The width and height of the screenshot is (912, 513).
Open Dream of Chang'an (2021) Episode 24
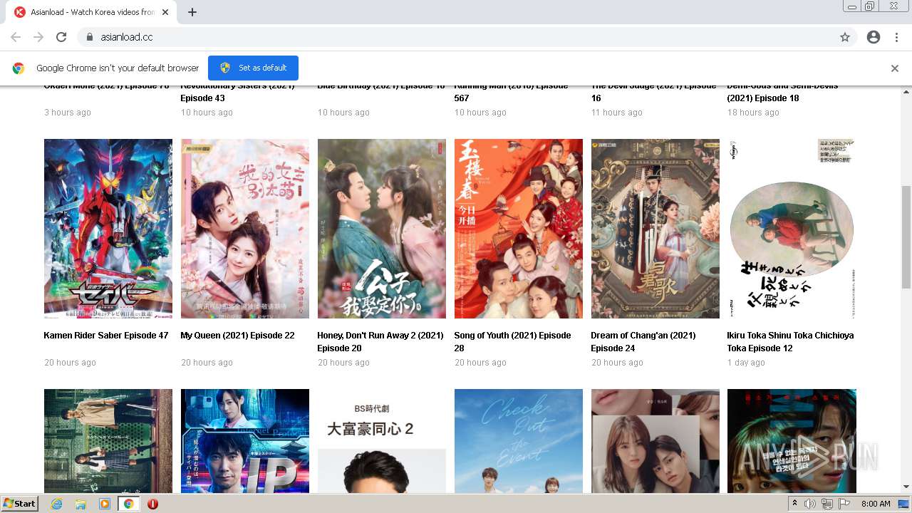point(643,342)
